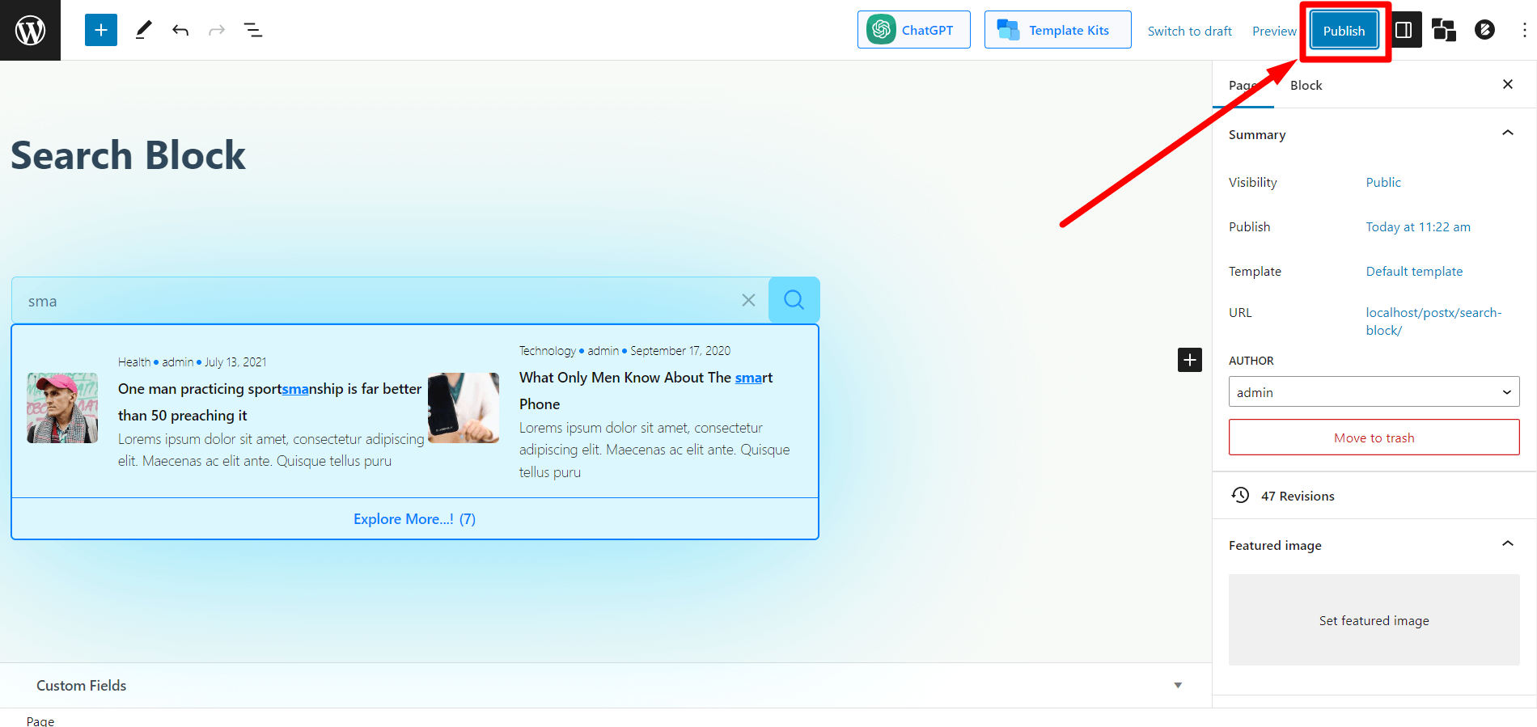Screen dimensions: 1537x727
Task: Undo the last change
Action: point(180,30)
